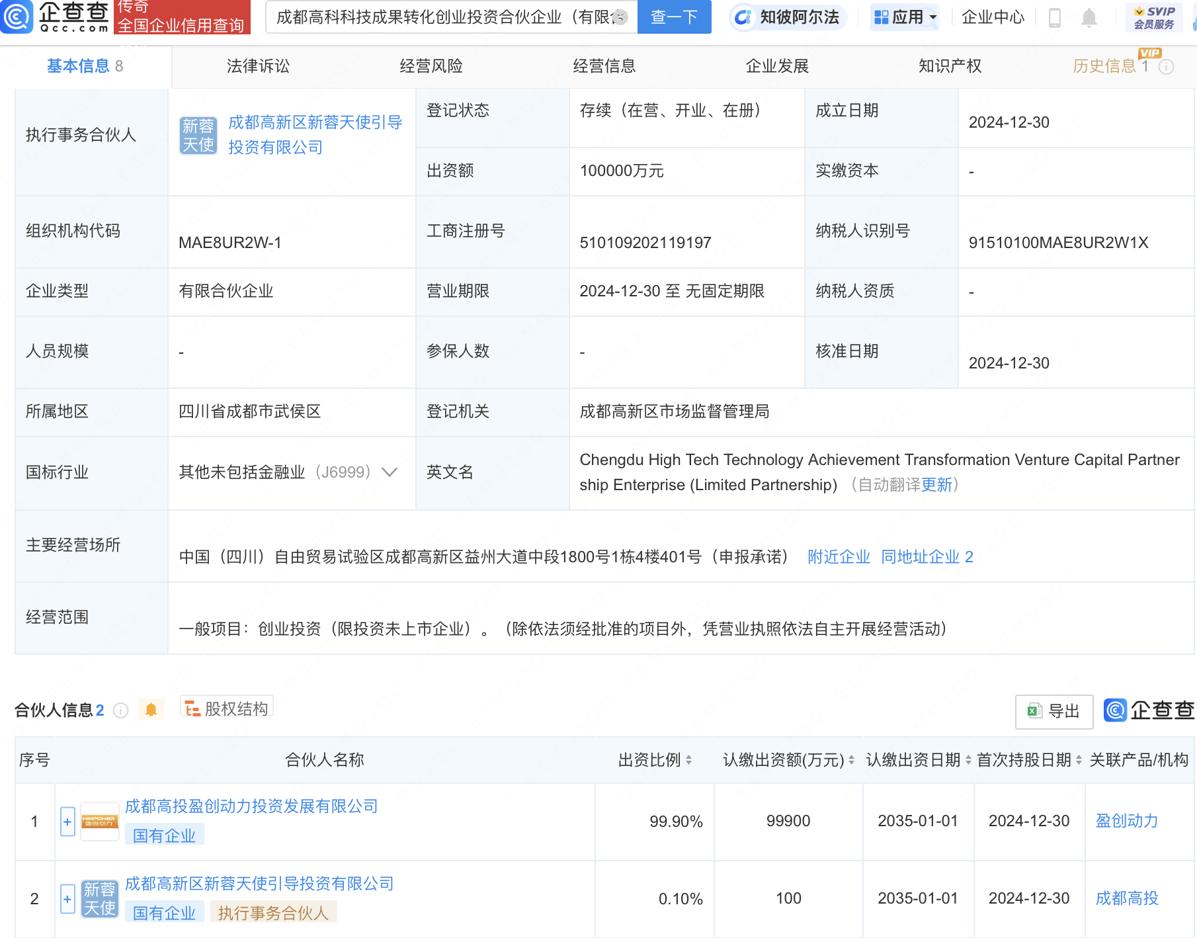
Task: Click 新蓉天使 logo in partner row 2
Action: click(99, 899)
